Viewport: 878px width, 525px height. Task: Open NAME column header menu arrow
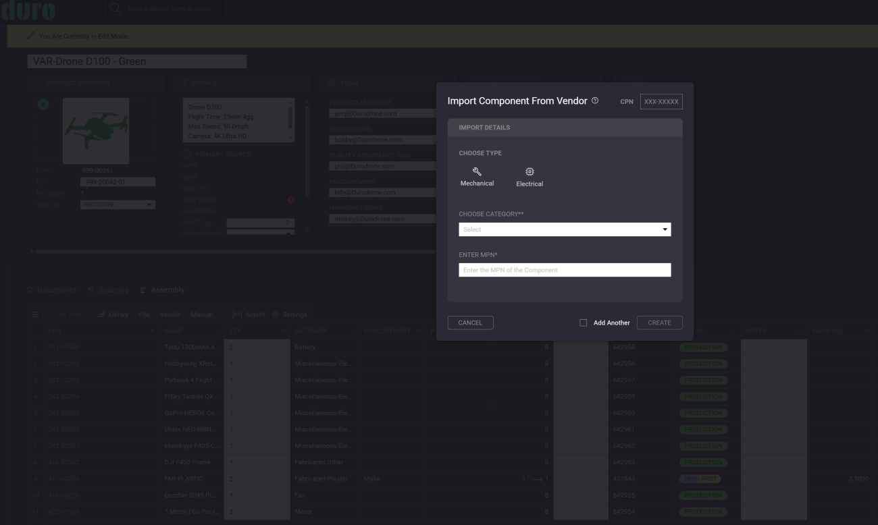pyautogui.click(x=218, y=331)
